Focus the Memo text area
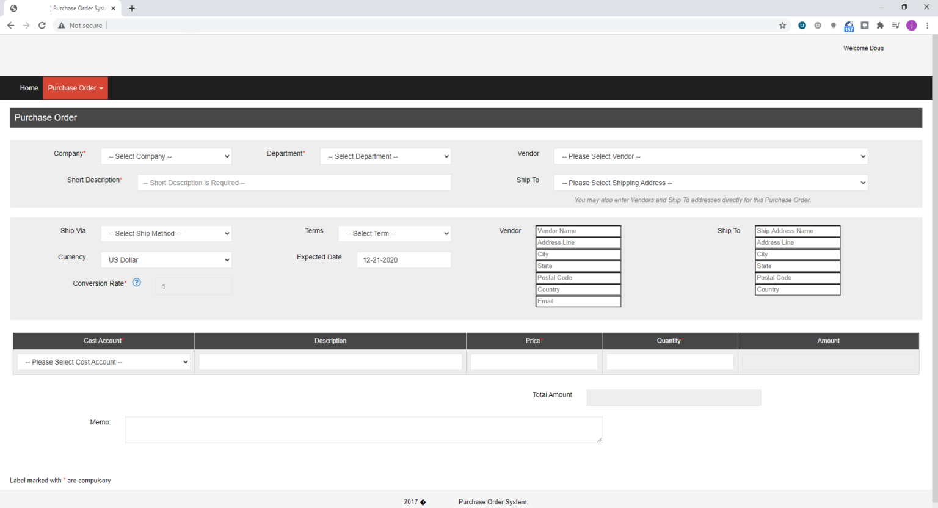The height and width of the screenshot is (508, 938). pyautogui.click(x=363, y=429)
